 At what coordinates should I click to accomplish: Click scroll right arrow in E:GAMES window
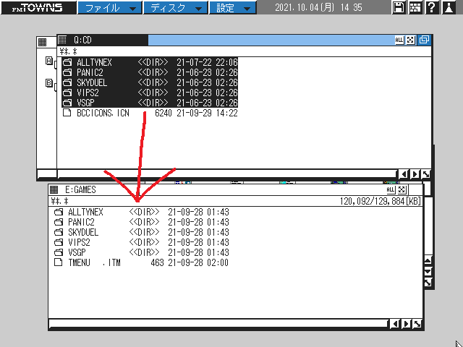click(x=406, y=324)
